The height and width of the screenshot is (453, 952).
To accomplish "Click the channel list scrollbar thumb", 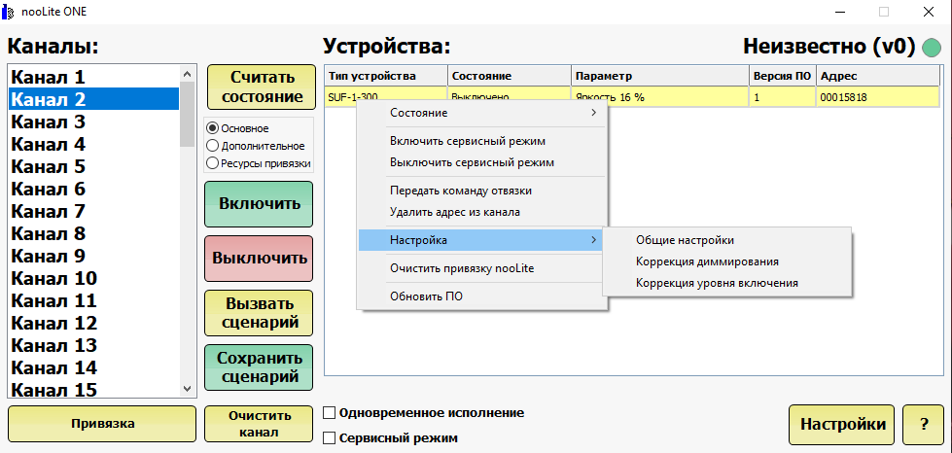I will [187, 114].
